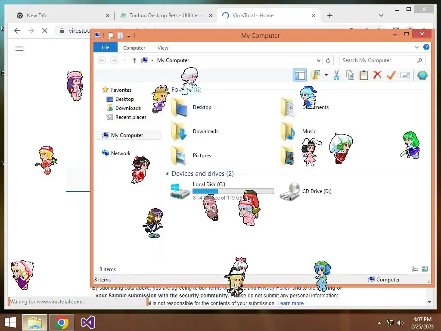Click the address bar refresh button
The width and height of the screenshot is (441, 331).
coord(328,60)
